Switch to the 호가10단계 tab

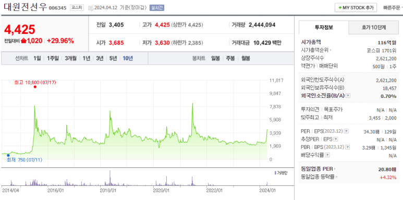[373, 28]
